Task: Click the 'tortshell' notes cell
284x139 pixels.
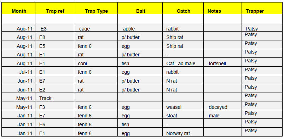Action: click(222, 62)
